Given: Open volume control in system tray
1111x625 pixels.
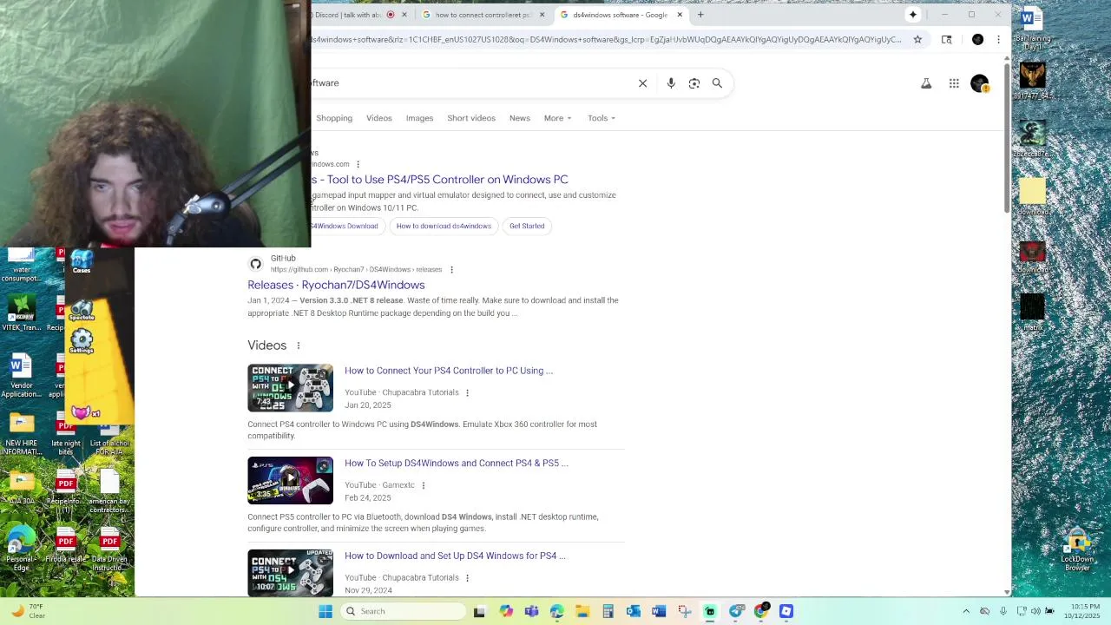Looking at the screenshot, I should pos(1035,611).
